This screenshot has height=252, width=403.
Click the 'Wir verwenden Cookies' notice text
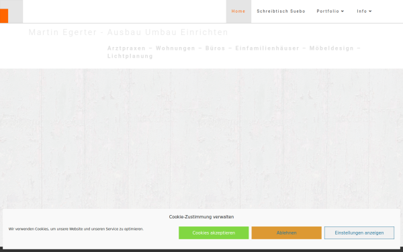click(76, 229)
